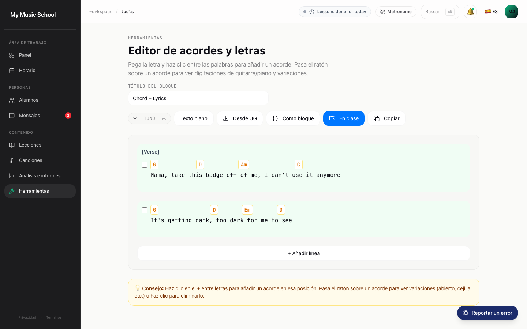527x329 pixels.
Task: Click the Alumnos people icon
Action: click(12, 100)
